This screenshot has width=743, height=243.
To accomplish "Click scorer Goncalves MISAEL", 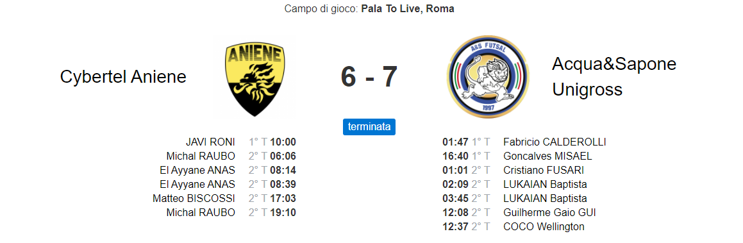I will point(547,156).
